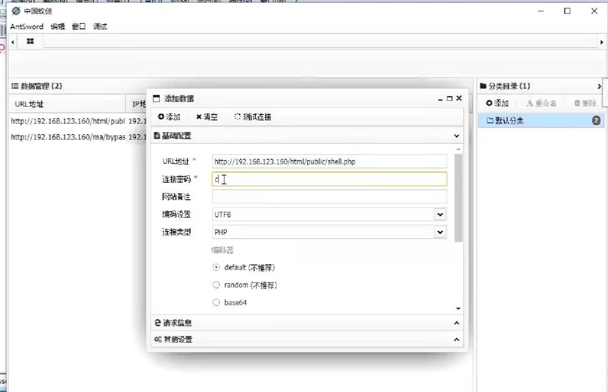Viewport: 608px width, 392px height.
Task: Maximize the 添加数据 dialog
Action: [x=450, y=99]
